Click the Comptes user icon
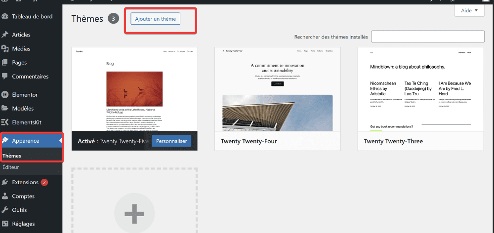Image resolution: width=494 pixels, height=233 pixels. [5, 196]
